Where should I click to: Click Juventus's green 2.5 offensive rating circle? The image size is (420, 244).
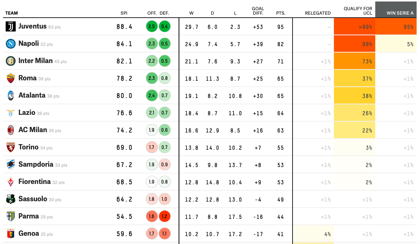(x=152, y=27)
